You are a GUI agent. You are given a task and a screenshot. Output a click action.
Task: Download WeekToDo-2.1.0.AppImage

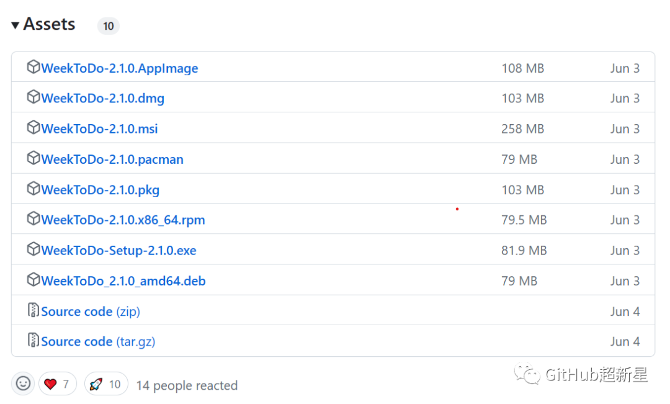tap(120, 68)
